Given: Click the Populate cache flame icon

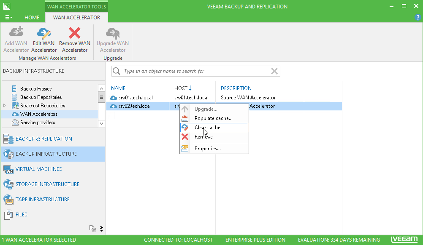Looking at the screenshot, I should [185, 118].
